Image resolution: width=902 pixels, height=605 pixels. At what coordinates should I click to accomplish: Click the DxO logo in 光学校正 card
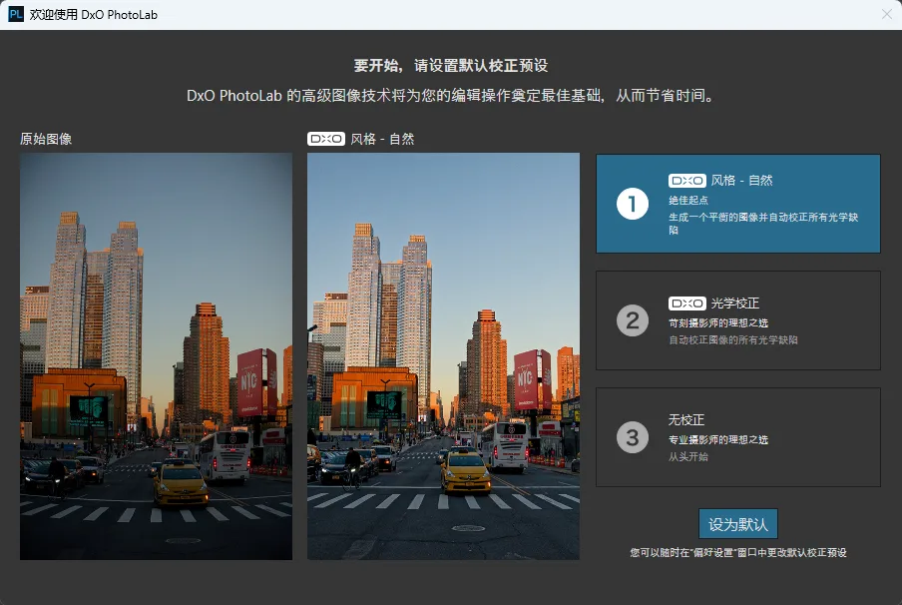686,302
